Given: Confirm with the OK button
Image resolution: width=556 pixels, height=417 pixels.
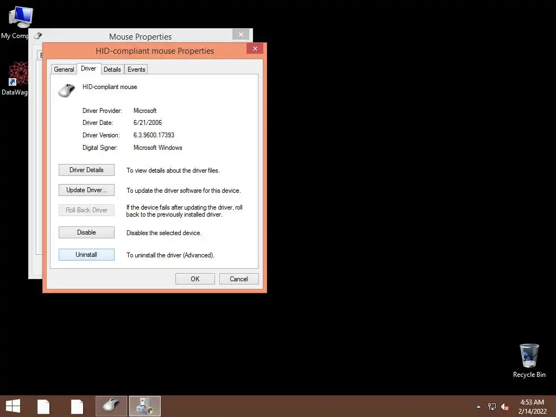Looking at the screenshot, I should (x=195, y=279).
